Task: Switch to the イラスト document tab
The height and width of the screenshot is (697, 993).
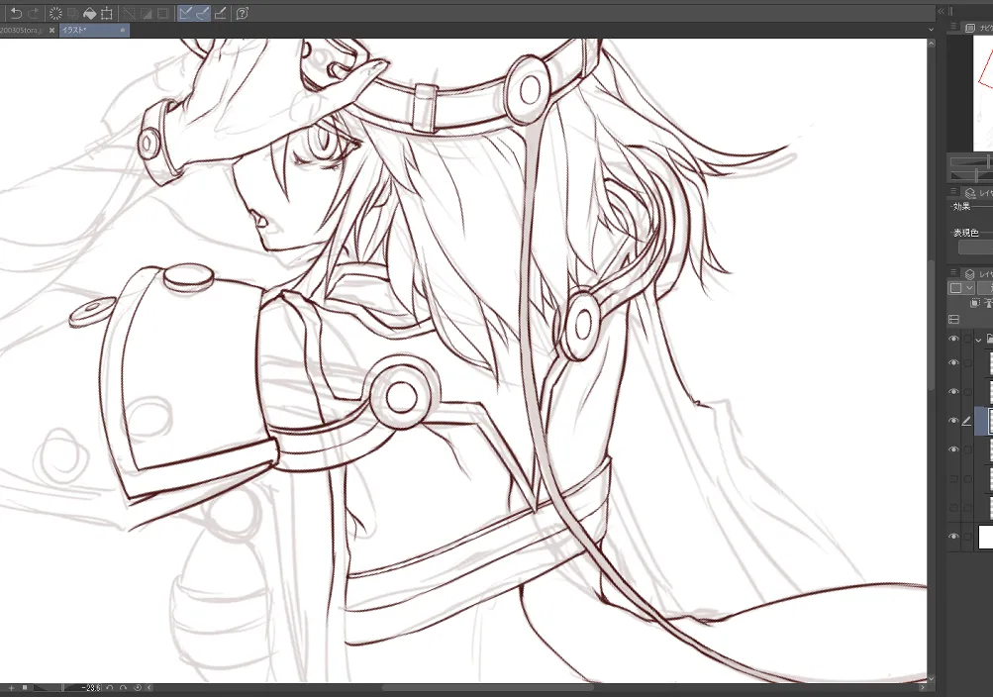Action: point(94,30)
